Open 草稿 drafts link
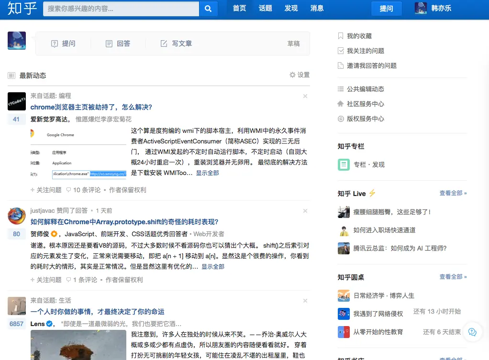Viewport: 489px width, 360px height. click(293, 44)
